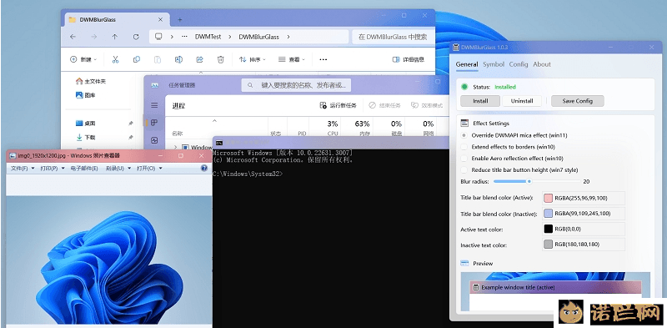Expand the chevron after DWMTest in address bar
This screenshot has width=667, height=328.
click(x=230, y=37)
